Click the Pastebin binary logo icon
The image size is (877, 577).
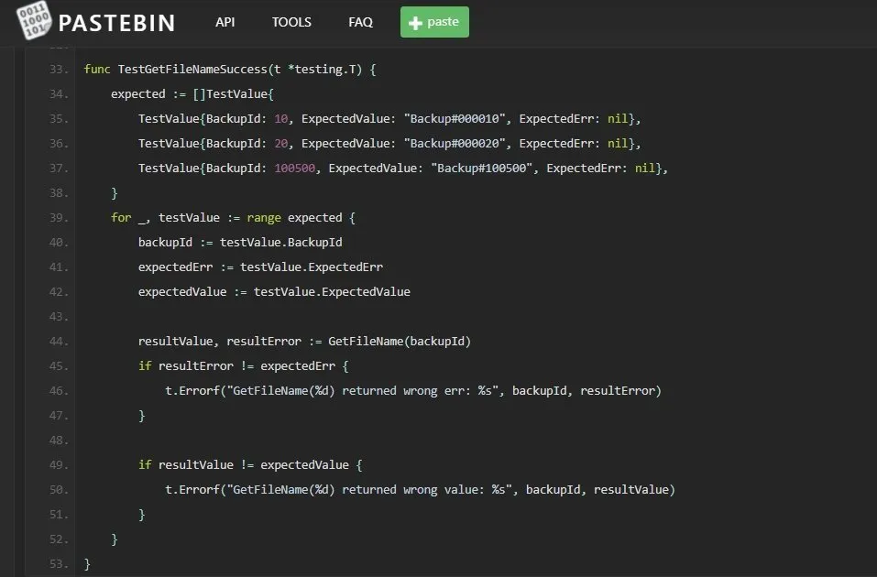(34, 22)
